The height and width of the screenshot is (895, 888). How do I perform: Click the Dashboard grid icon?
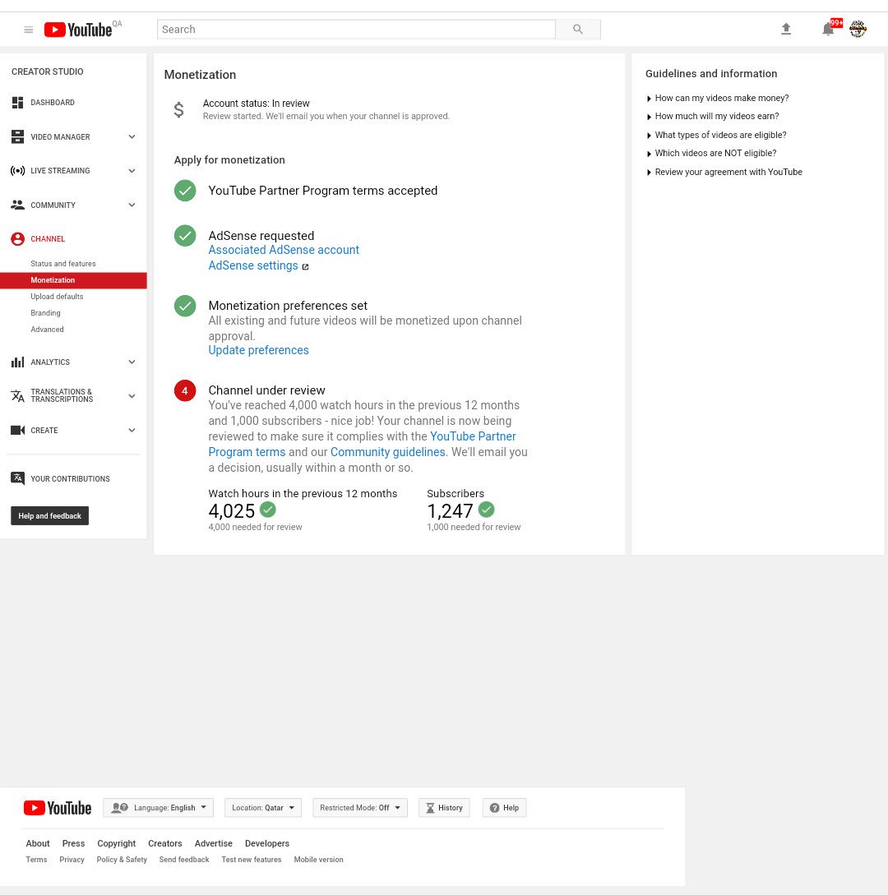point(18,103)
